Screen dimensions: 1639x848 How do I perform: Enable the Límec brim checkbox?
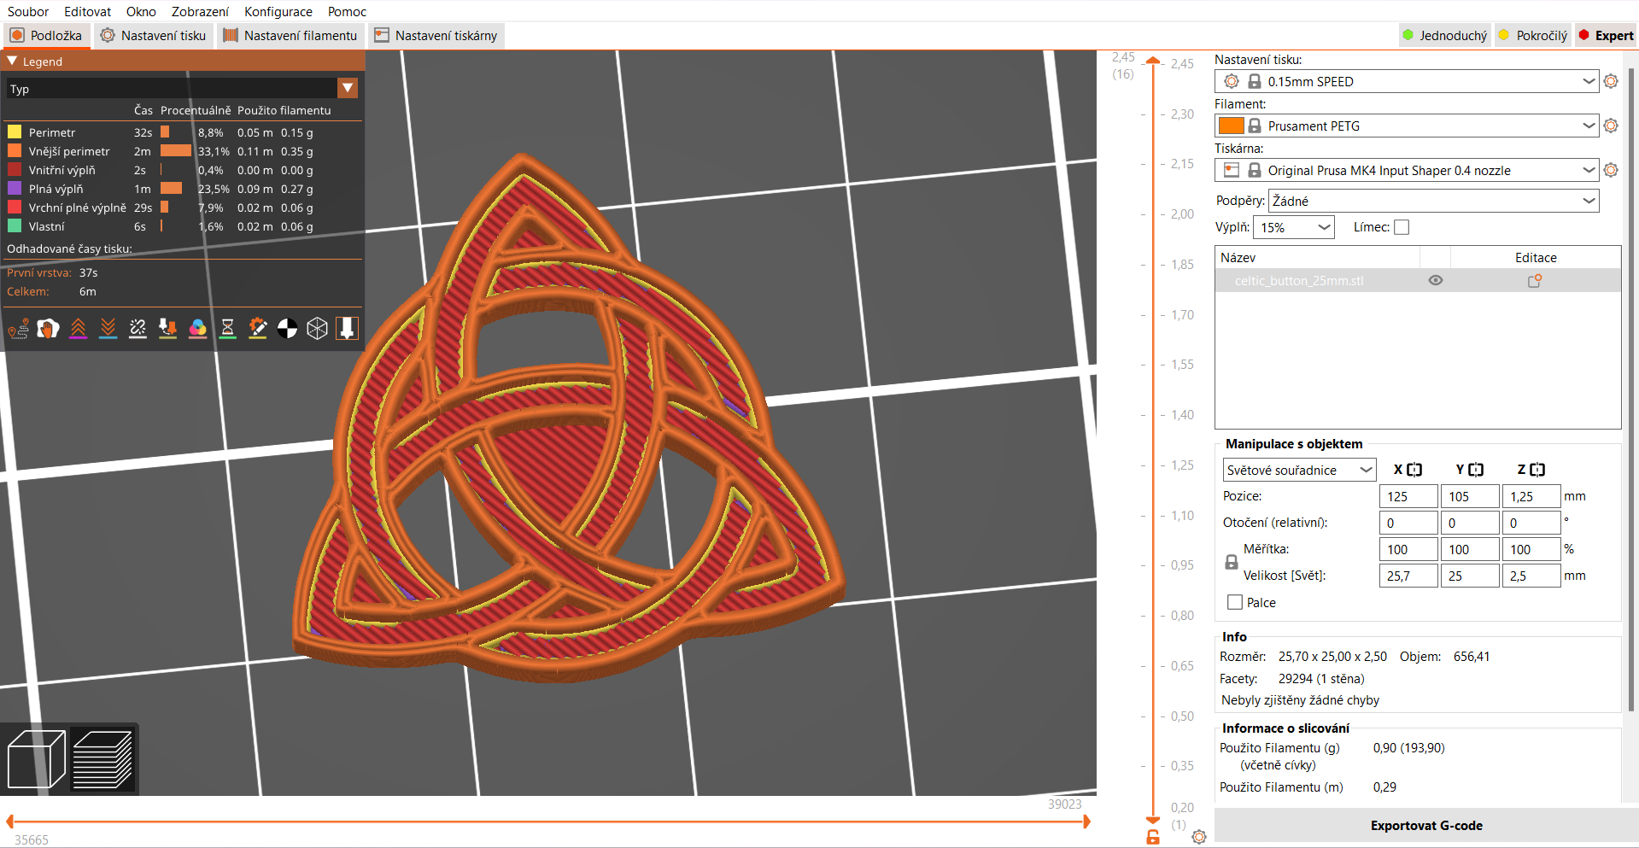[1402, 227]
